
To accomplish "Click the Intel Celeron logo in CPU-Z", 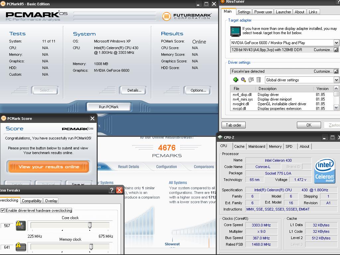I will point(325,171).
